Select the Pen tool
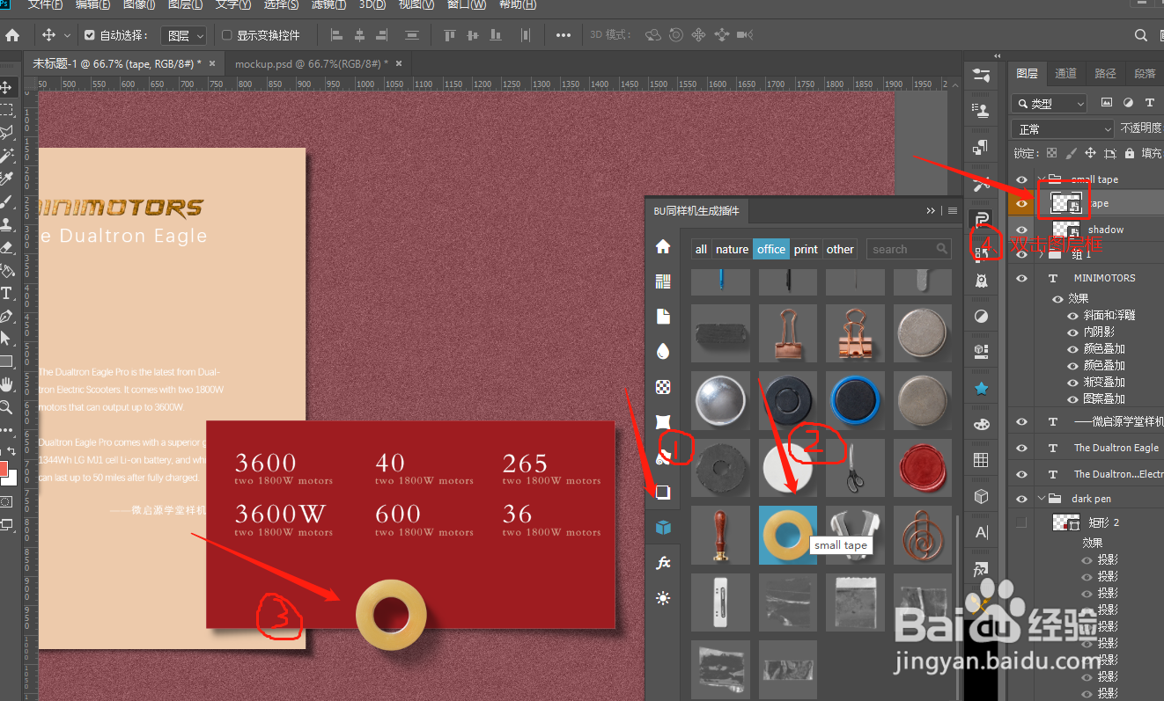The width and height of the screenshot is (1164, 701). point(7,316)
